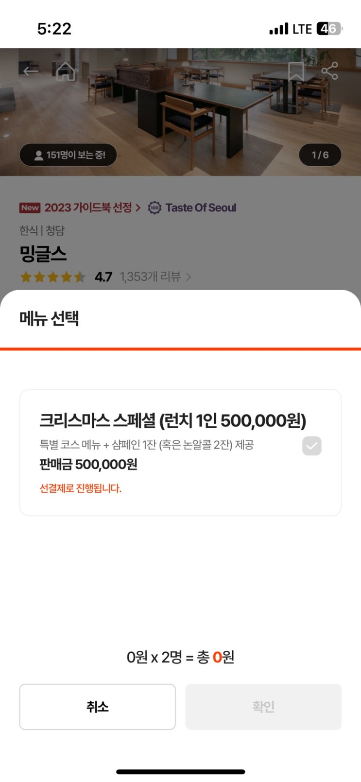
Task: Tap the 메뉴 선택 sheet header
Action: [x=49, y=318]
